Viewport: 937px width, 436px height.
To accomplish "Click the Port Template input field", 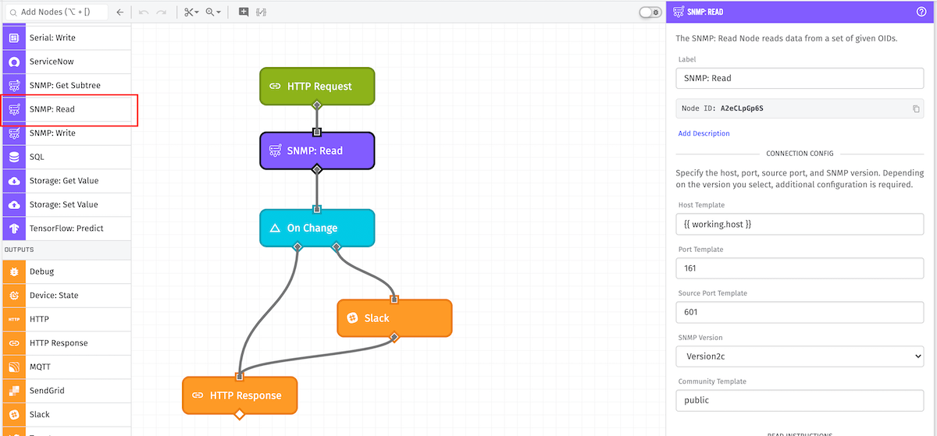I will tap(800, 268).
